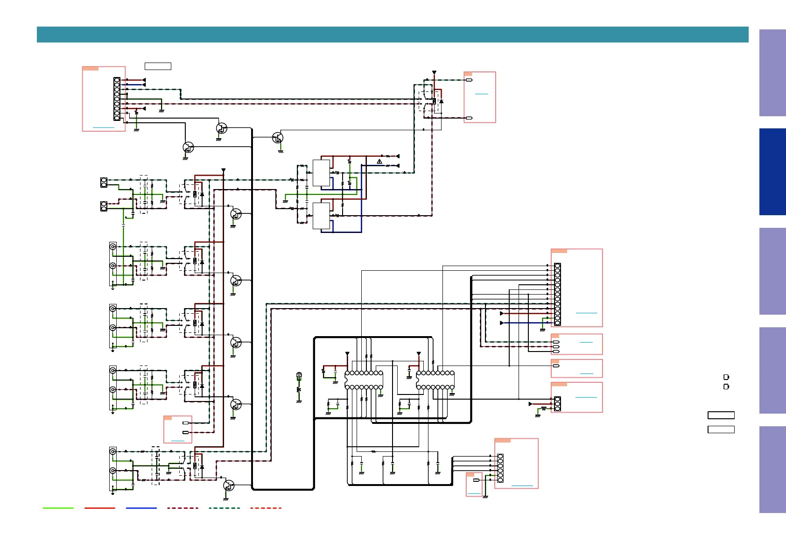The width and height of the screenshot is (786, 556).
Task: Select the topmost RCA jack symbol
Action: tap(112, 246)
